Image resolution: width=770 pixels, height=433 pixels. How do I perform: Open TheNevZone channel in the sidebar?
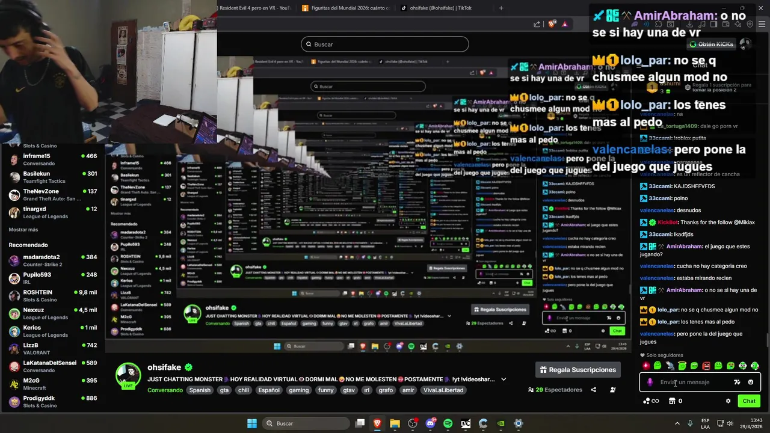53,195
